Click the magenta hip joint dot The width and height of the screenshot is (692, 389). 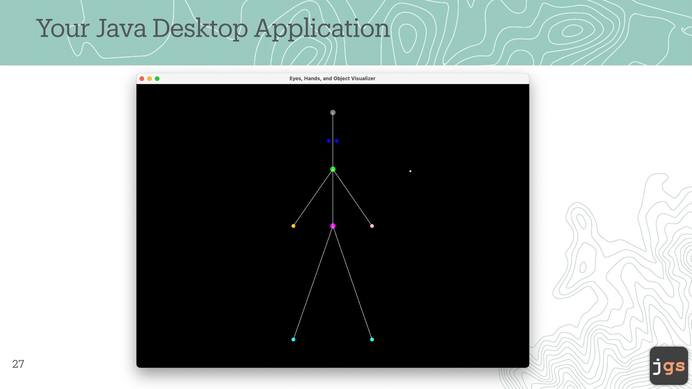[x=333, y=226]
